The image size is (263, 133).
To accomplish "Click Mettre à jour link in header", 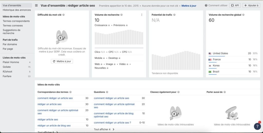I will pyautogui.click(x=189, y=6).
